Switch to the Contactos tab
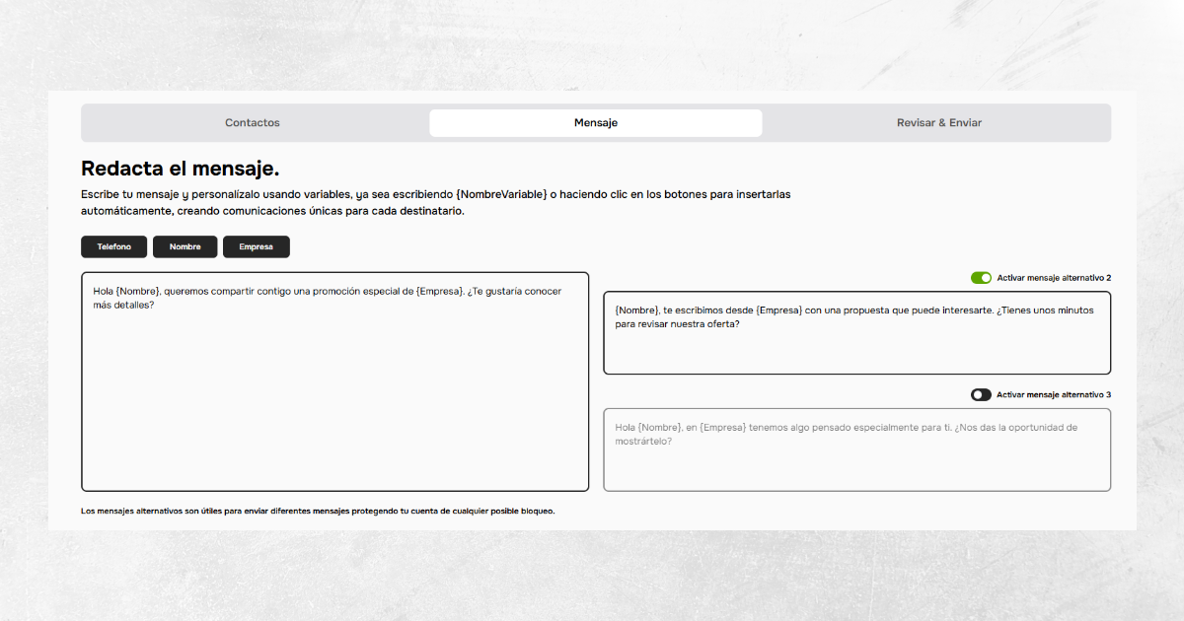Screen dimensions: 1184x621 pos(253,123)
